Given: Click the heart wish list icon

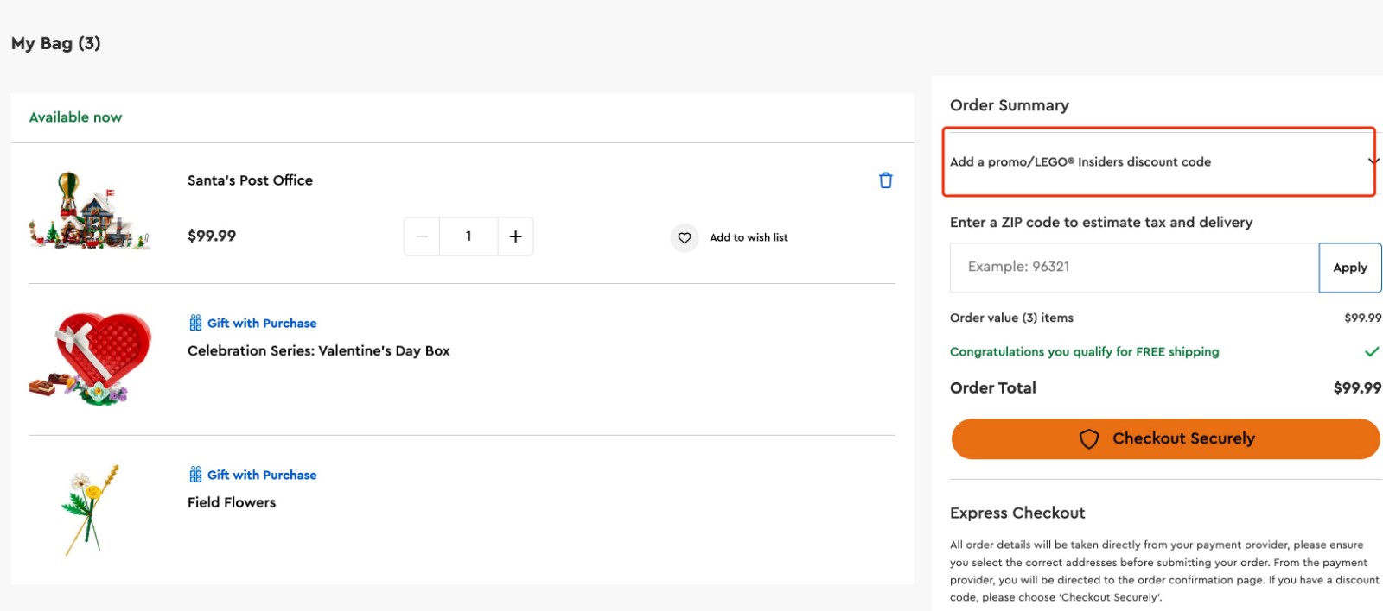Looking at the screenshot, I should [685, 237].
